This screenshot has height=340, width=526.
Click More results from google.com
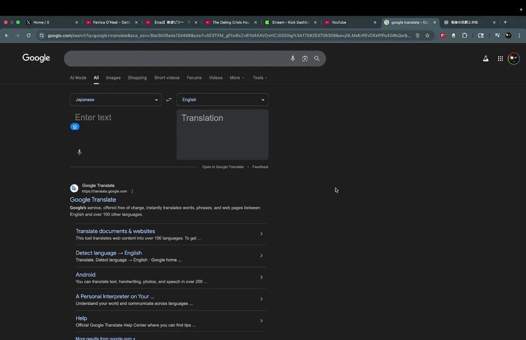pos(105,338)
